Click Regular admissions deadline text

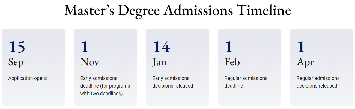[x=246, y=82]
